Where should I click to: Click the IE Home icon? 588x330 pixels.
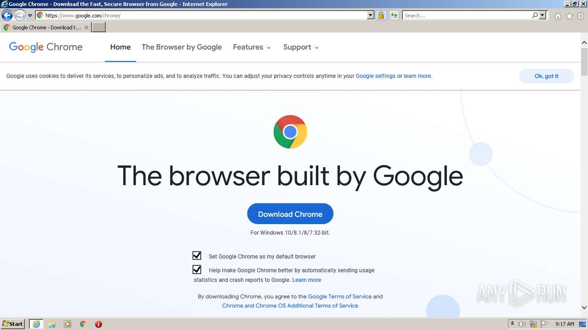point(558,16)
